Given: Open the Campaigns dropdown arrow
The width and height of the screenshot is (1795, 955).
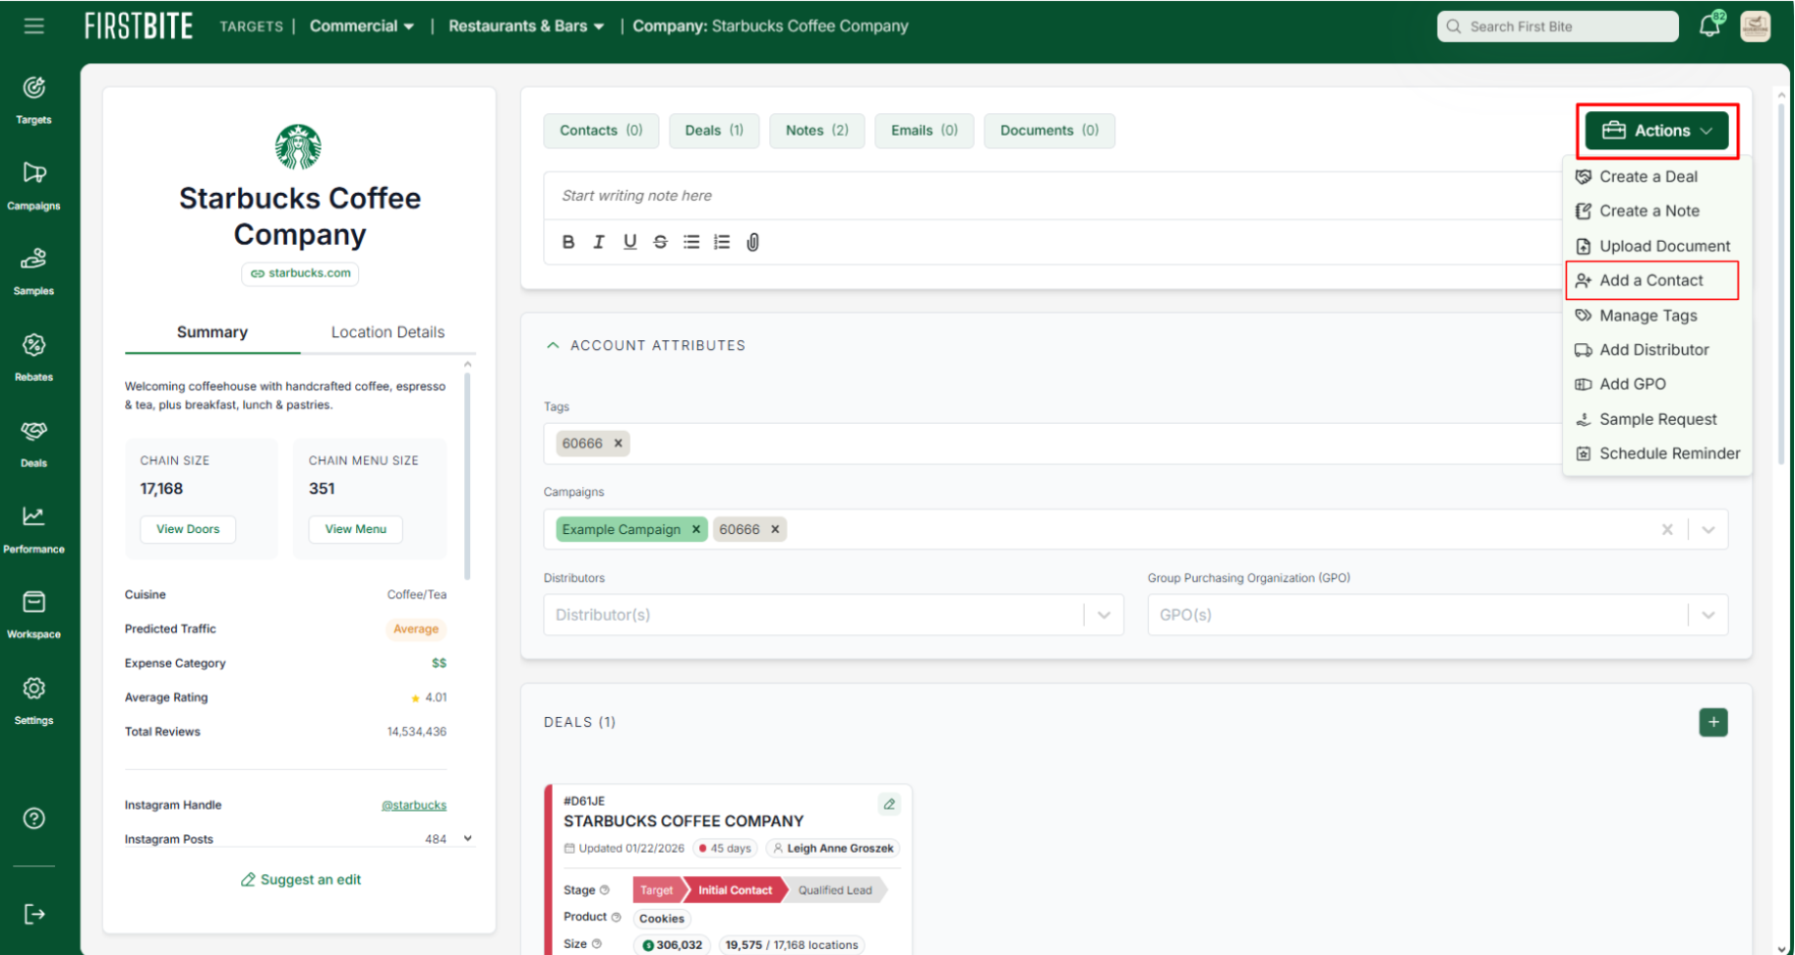Looking at the screenshot, I should pyautogui.click(x=1708, y=529).
